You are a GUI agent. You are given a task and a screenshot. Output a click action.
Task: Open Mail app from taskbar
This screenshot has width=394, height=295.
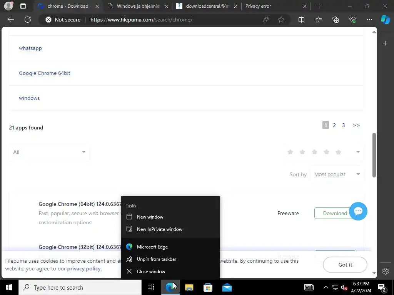pos(227,287)
